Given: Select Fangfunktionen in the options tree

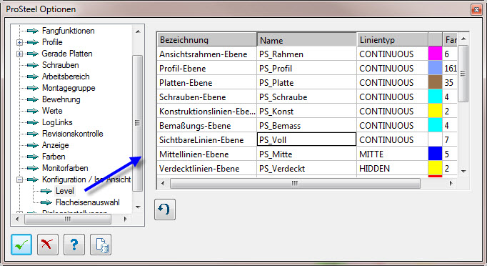Looking at the screenshot, I should pos(68,31).
